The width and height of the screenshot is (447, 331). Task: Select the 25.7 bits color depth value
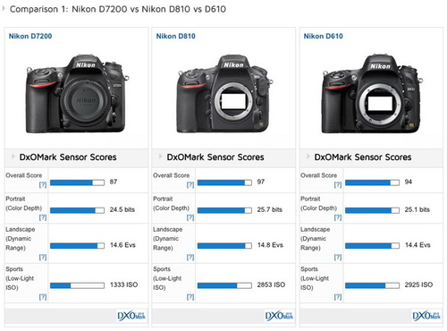click(270, 209)
